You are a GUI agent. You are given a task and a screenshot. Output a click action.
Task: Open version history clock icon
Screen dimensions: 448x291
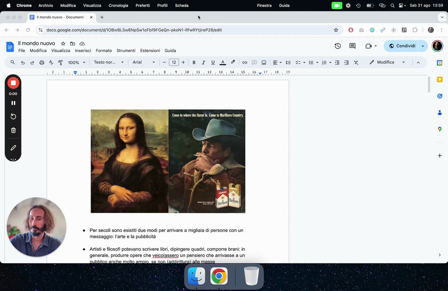coord(338,46)
